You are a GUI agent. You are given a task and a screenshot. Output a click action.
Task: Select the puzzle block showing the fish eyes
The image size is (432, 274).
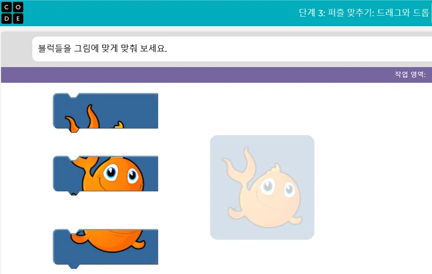click(x=106, y=176)
